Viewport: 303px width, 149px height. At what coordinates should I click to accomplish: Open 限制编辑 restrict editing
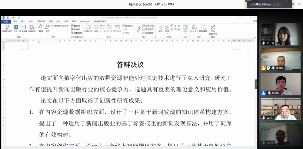[x=203, y=28]
